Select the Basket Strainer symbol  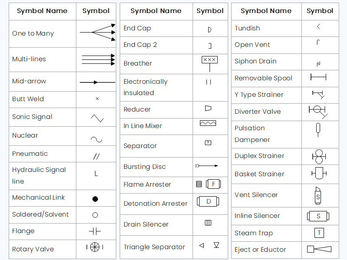[x=319, y=173]
